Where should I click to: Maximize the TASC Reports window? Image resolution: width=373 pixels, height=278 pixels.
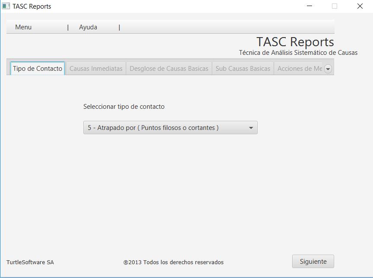click(335, 6)
